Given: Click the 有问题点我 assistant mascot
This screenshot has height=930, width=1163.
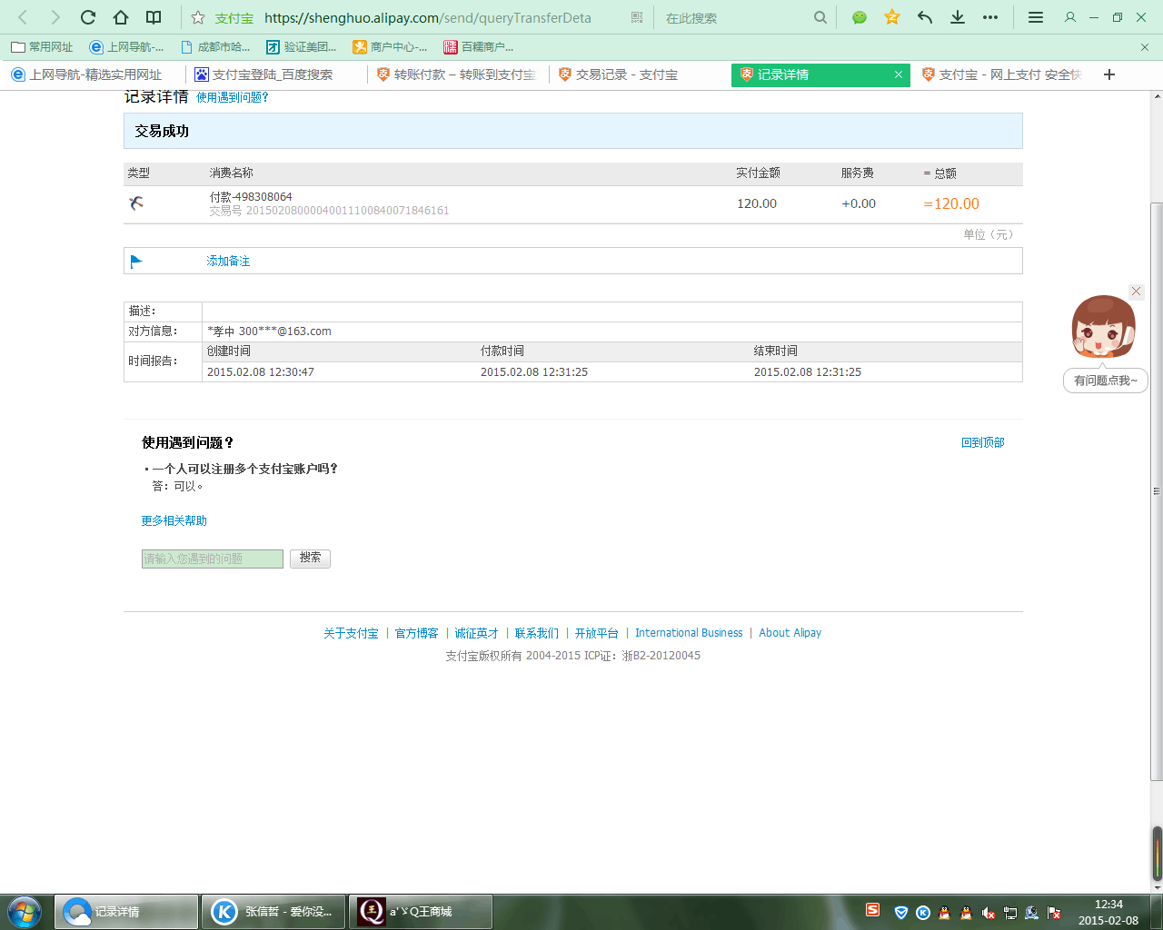Looking at the screenshot, I should click(x=1105, y=343).
